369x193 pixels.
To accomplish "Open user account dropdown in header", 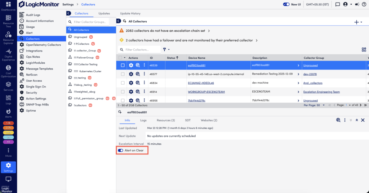I will pos(347,4).
